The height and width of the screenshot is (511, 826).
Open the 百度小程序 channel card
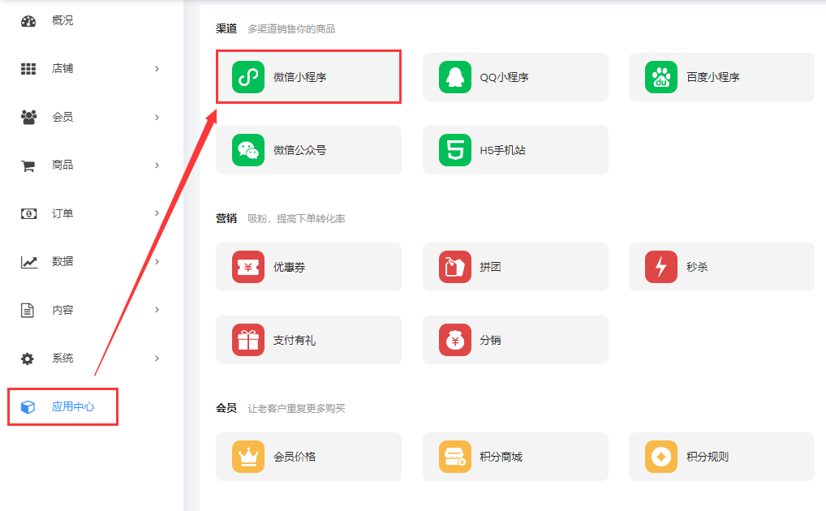tap(721, 77)
